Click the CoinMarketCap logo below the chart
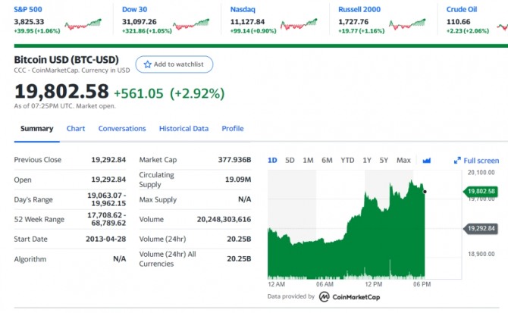Viewport: 508px width, 313px height. (x=324, y=297)
